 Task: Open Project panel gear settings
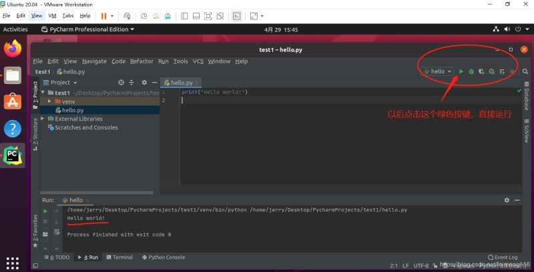(x=144, y=82)
